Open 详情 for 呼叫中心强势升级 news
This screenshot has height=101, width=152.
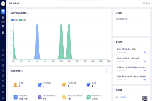[145, 61]
